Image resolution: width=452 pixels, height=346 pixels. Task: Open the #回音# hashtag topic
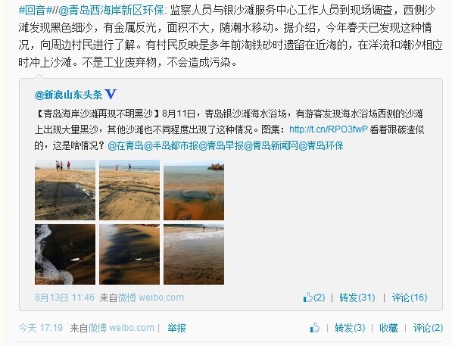[35, 11]
